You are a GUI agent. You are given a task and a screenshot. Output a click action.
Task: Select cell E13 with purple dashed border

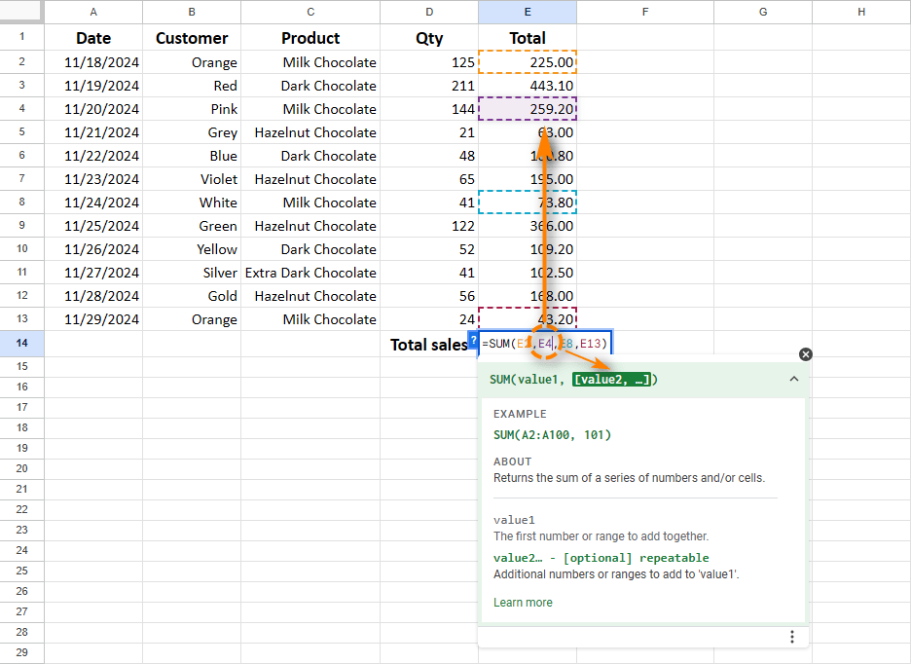528,319
